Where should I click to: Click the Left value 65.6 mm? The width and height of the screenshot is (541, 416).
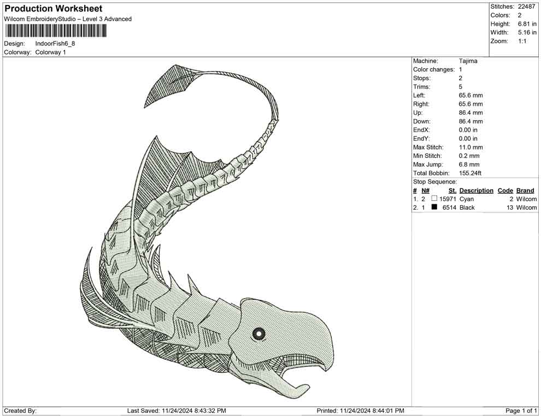click(471, 96)
